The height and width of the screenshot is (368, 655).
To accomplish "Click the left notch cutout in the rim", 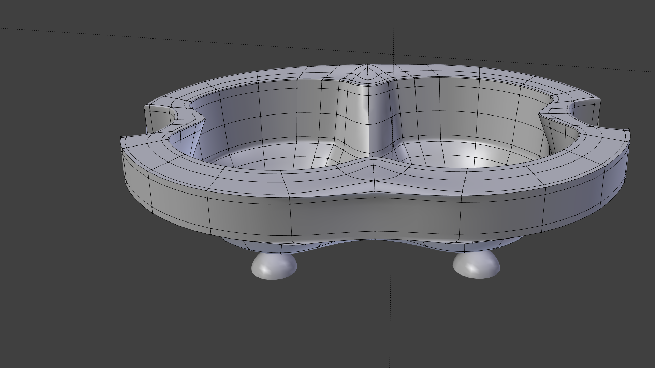I will [160, 119].
